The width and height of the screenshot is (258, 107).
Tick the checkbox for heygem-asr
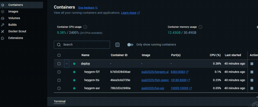(59, 88)
